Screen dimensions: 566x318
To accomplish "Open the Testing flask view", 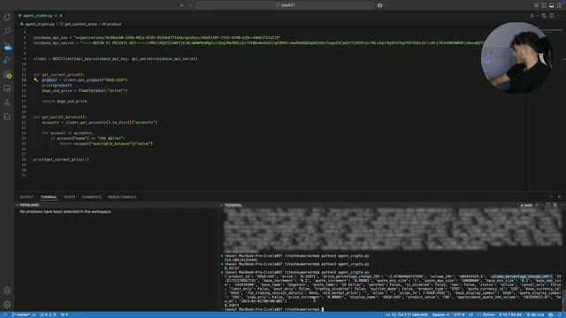I will [x=7, y=102].
